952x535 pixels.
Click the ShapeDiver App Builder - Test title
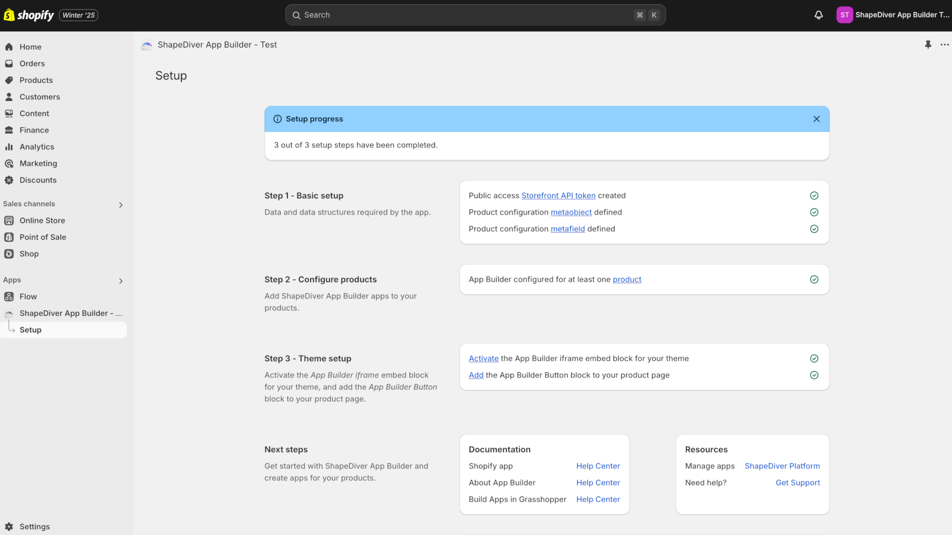[217, 45]
